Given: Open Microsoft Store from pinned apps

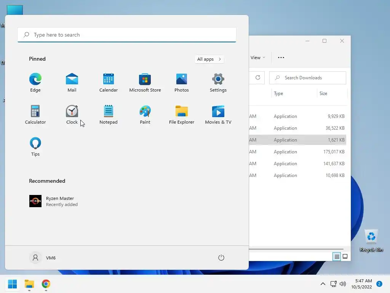Looking at the screenshot, I should tap(145, 83).
